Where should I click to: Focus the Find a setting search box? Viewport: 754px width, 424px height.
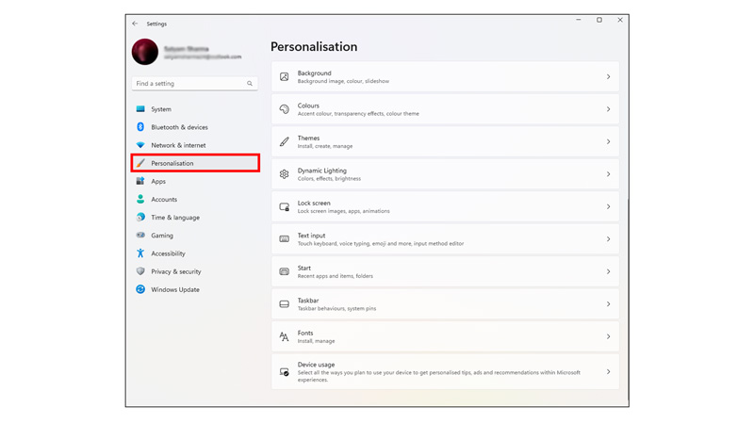tap(195, 83)
